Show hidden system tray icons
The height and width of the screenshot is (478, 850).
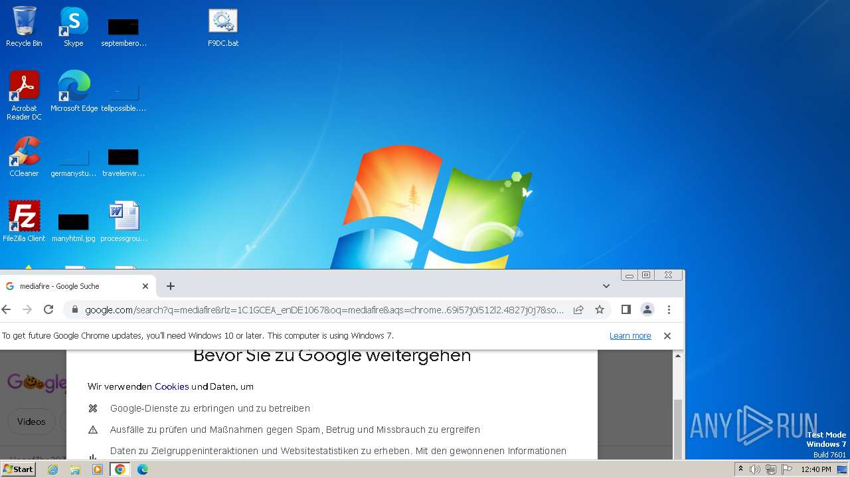[740, 469]
